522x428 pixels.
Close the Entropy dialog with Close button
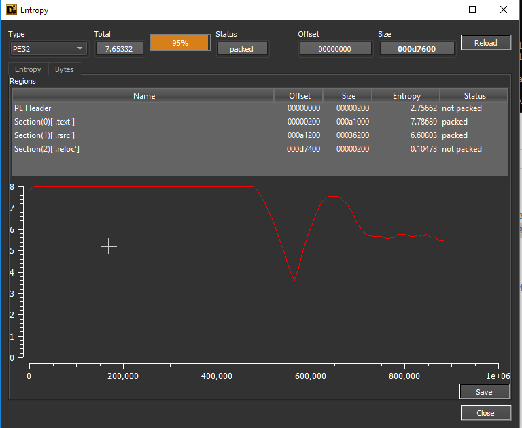[486, 412]
